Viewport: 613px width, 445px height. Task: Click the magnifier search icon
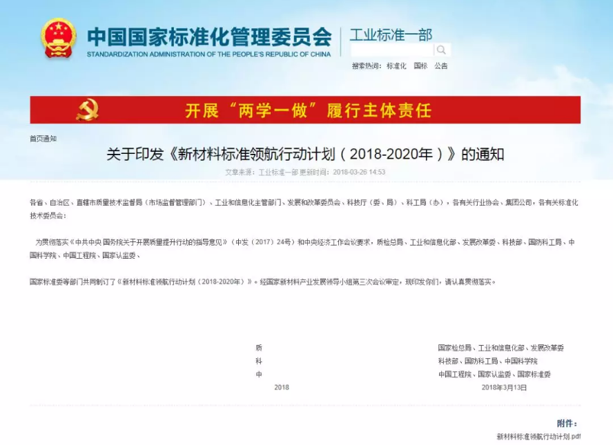[442, 50]
